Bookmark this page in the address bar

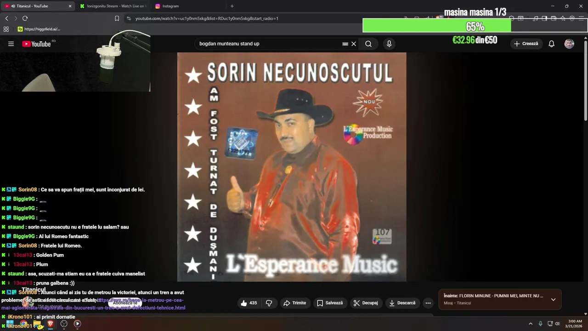tap(117, 18)
